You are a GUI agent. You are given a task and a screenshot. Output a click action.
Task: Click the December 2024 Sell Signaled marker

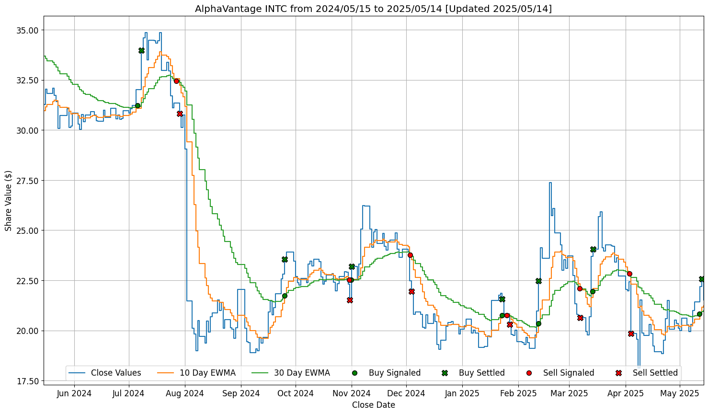coord(410,255)
